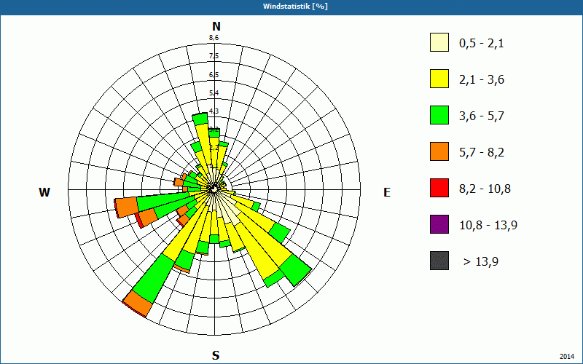Click the orange 5,7 - 8,2 legend swatch

pyautogui.click(x=439, y=151)
